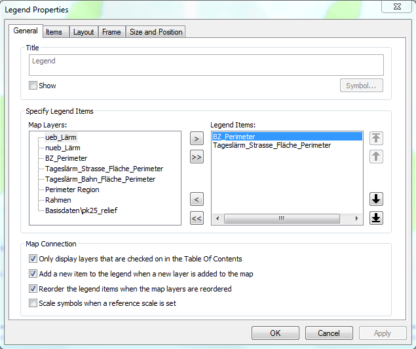Move selected legend item to bottom

(376, 218)
